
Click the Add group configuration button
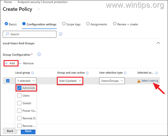[x=11, y=63]
